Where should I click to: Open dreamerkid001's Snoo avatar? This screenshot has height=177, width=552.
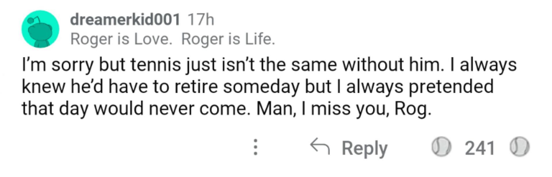coord(41,29)
